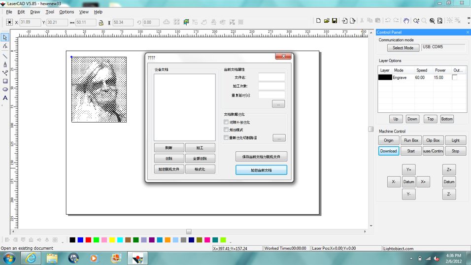Select the Line drawing tool
The image size is (471, 265).
pyautogui.click(x=5, y=56)
